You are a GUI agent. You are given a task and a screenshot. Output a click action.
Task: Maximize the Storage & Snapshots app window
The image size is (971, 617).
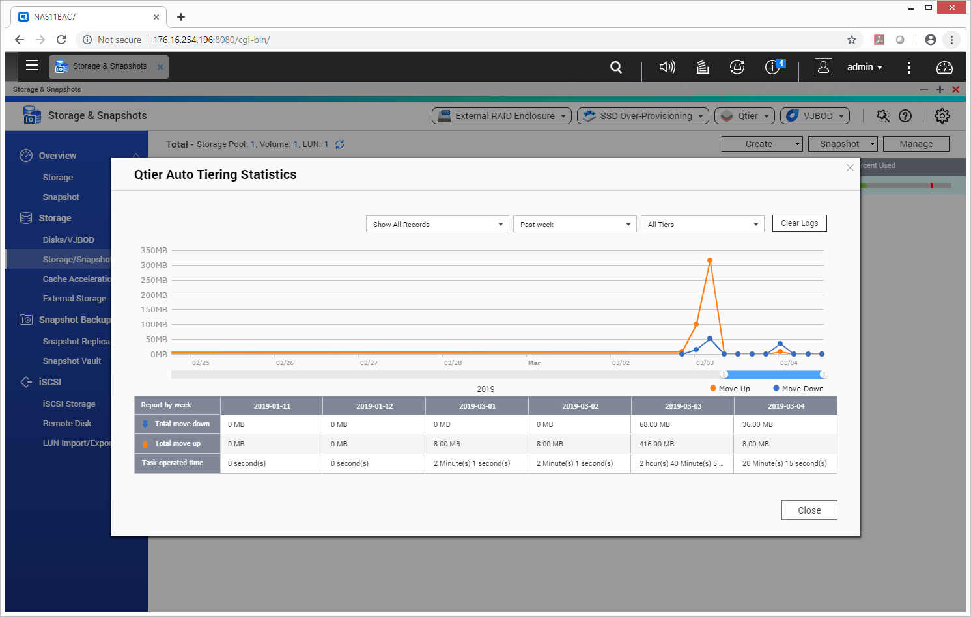tap(940, 89)
